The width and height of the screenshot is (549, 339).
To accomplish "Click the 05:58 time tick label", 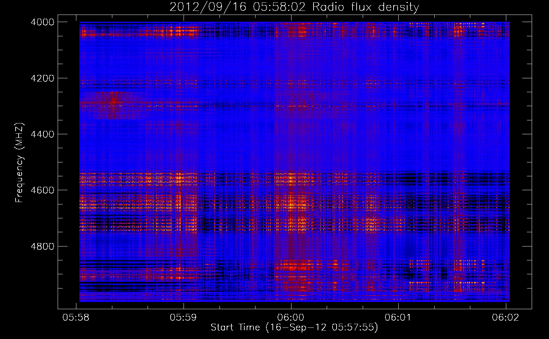I will (x=76, y=317).
